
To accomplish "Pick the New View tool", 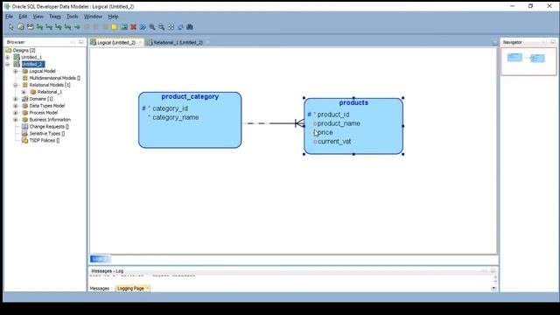I will tap(30, 27).
